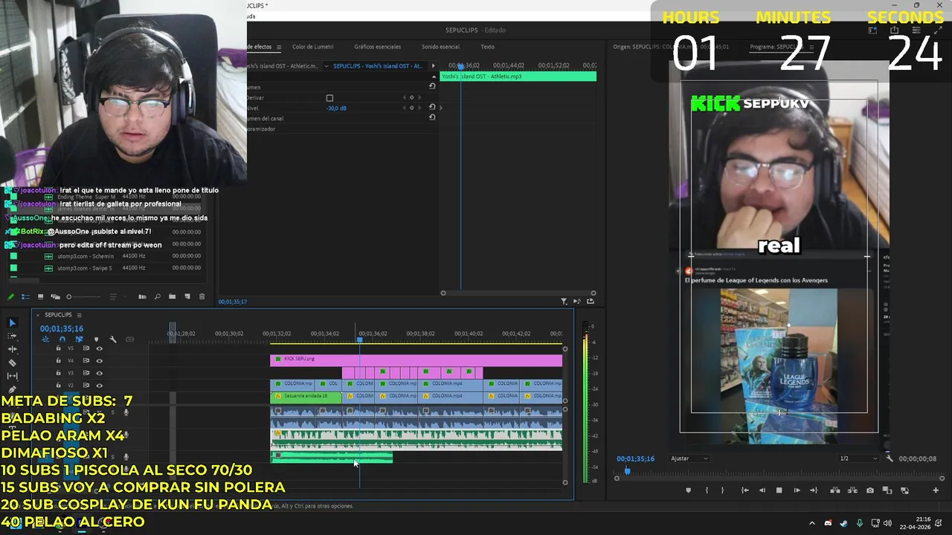Open Program monitor button editor plus
Viewport: 952px width, 535px height.
[936, 490]
